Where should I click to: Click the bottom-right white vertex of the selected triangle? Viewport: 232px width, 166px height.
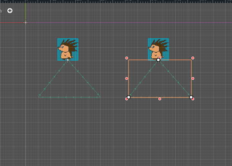(x=191, y=97)
